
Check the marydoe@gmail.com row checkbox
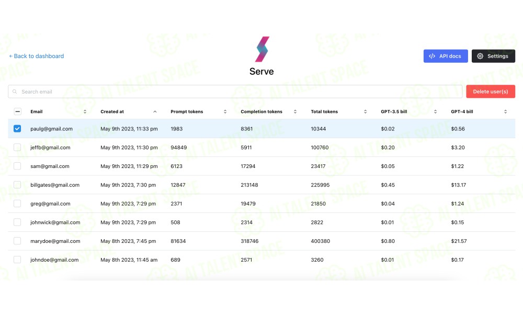tap(17, 241)
